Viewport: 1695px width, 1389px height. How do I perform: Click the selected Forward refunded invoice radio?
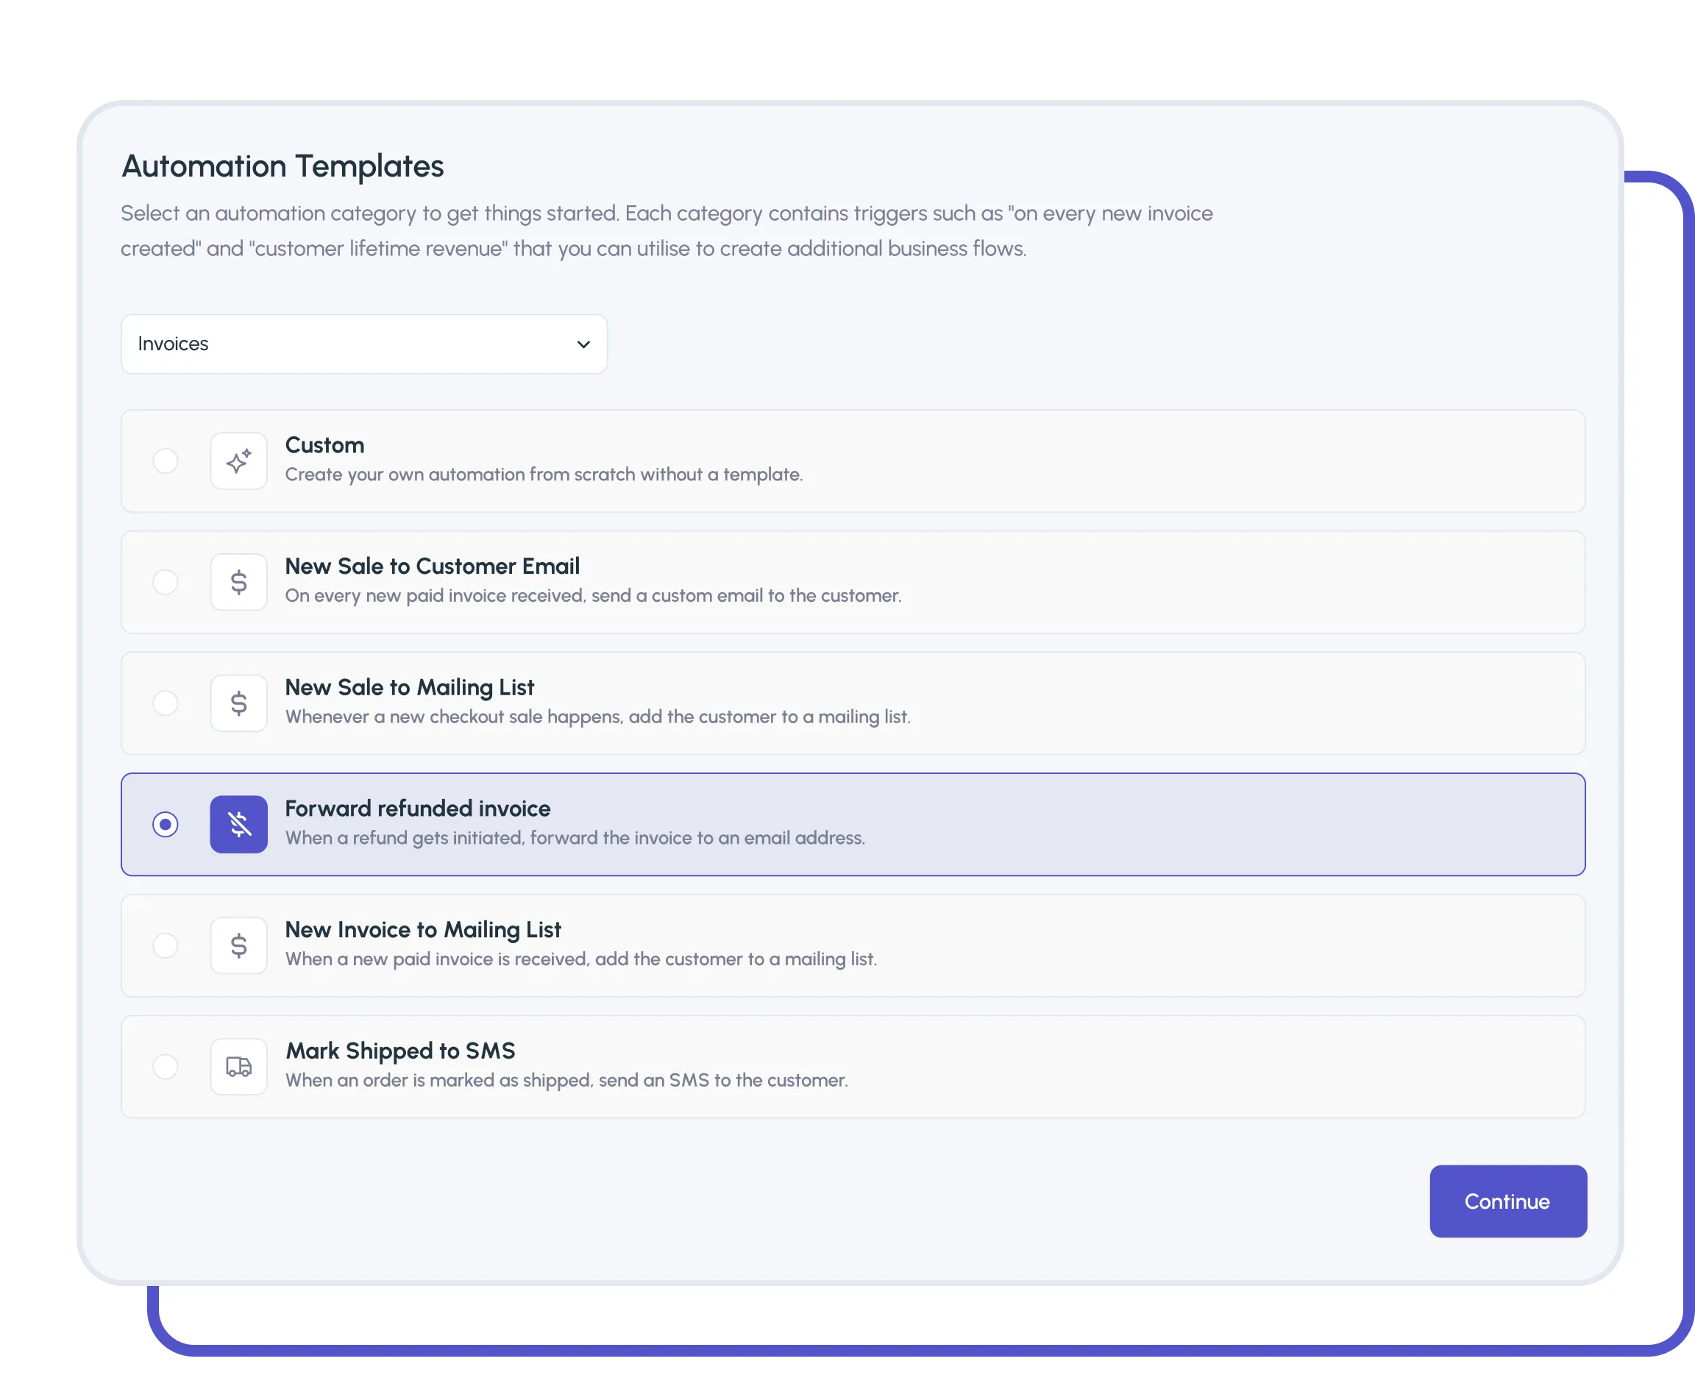[x=166, y=825]
